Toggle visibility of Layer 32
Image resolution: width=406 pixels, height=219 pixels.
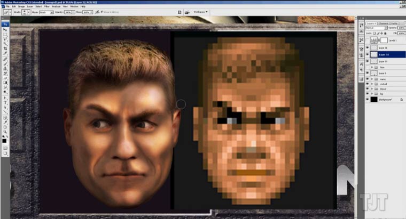point(368,54)
